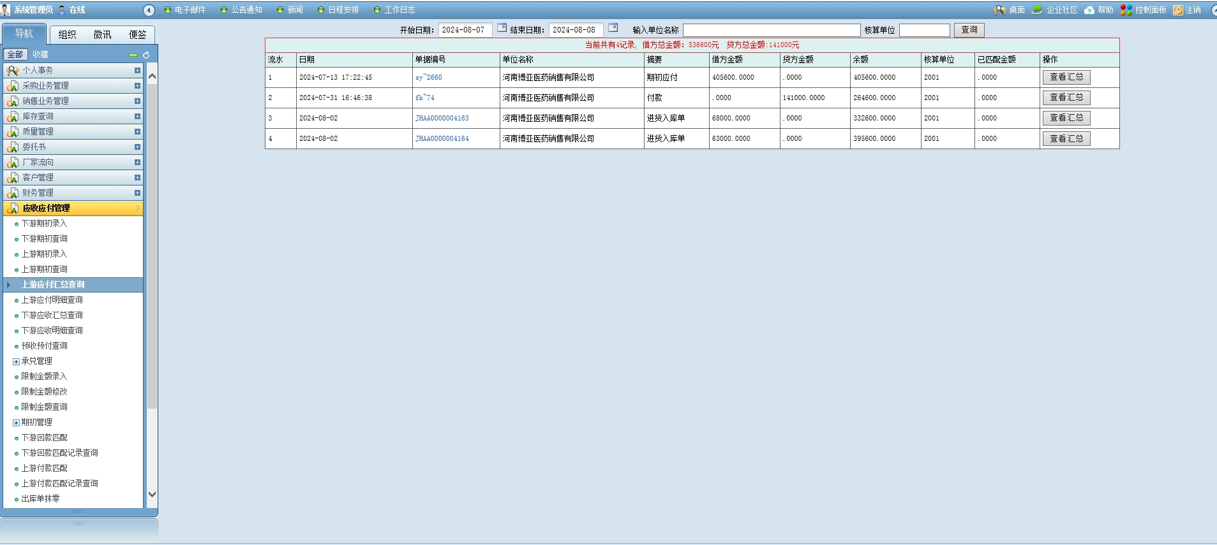Switch to the 组织 tab
Image resolution: width=1217 pixels, height=545 pixels.
(x=67, y=34)
